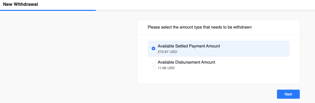Click the "Available Disbursement Amount" label text
This screenshot has height=103, width=315.
pos(186,62)
